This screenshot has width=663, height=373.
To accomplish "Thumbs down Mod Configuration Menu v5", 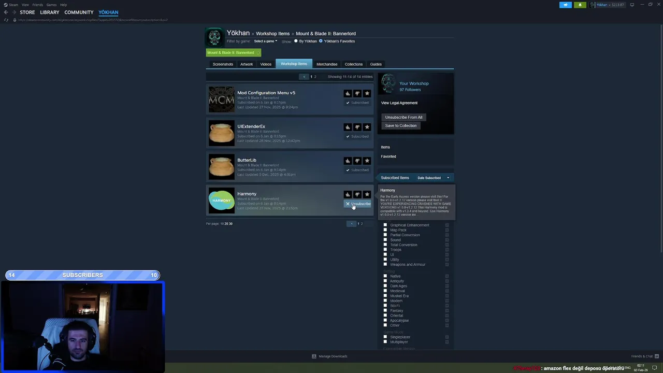I will tap(357, 93).
